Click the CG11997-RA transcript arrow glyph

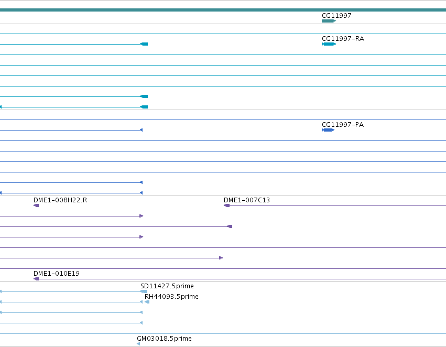point(329,44)
